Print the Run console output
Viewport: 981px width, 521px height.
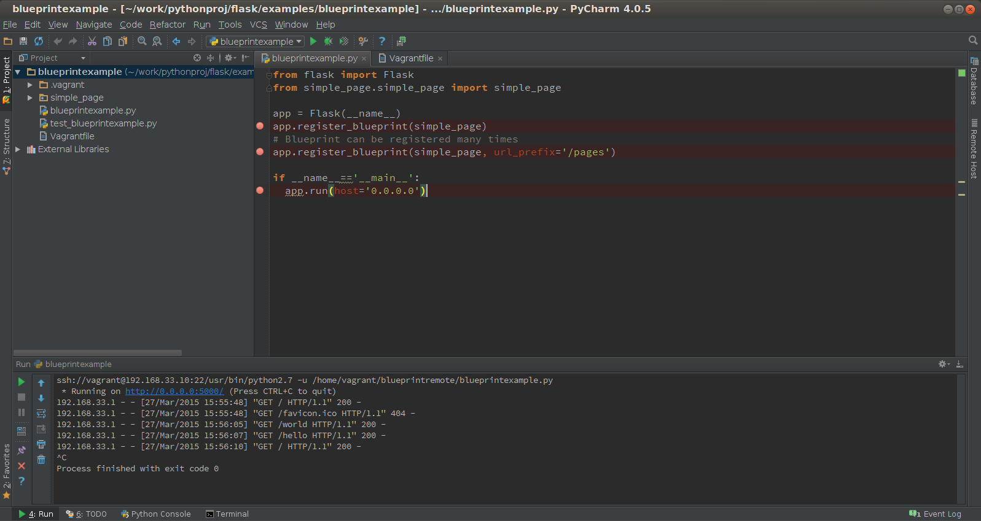point(41,444)
